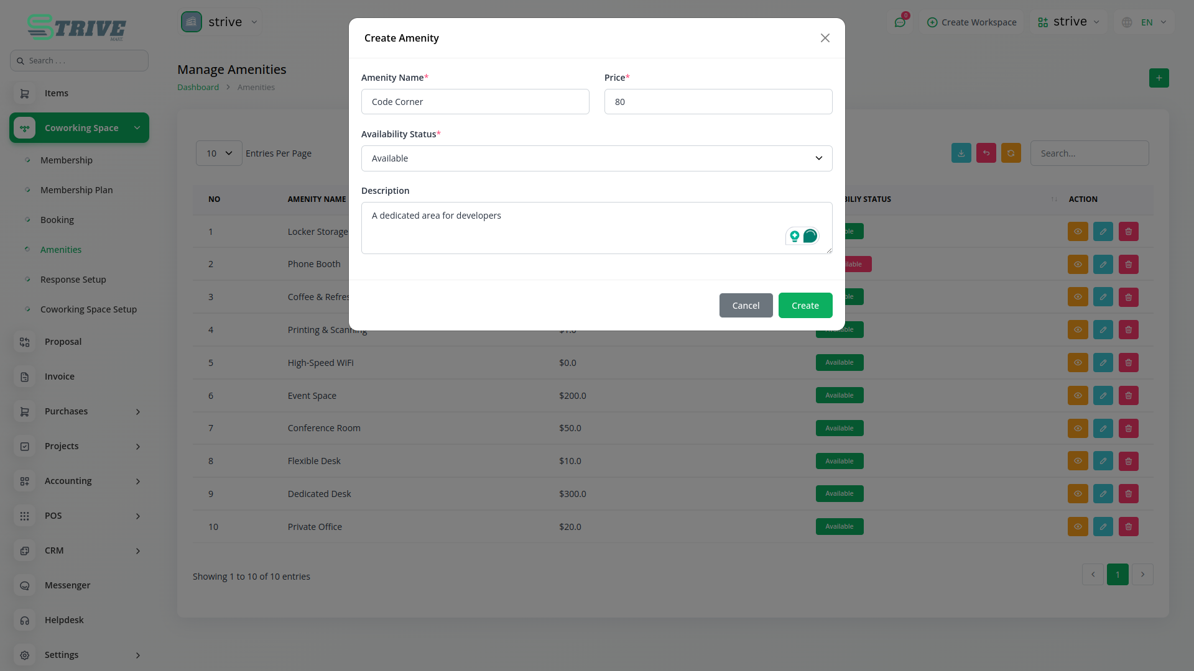Click into the Price input field

(718, 102)
